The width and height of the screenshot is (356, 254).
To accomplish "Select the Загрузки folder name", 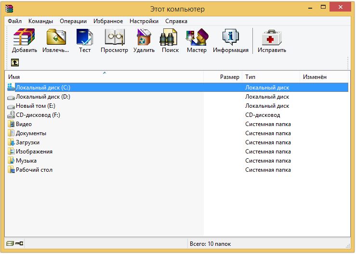I will [x=27, y=142].
